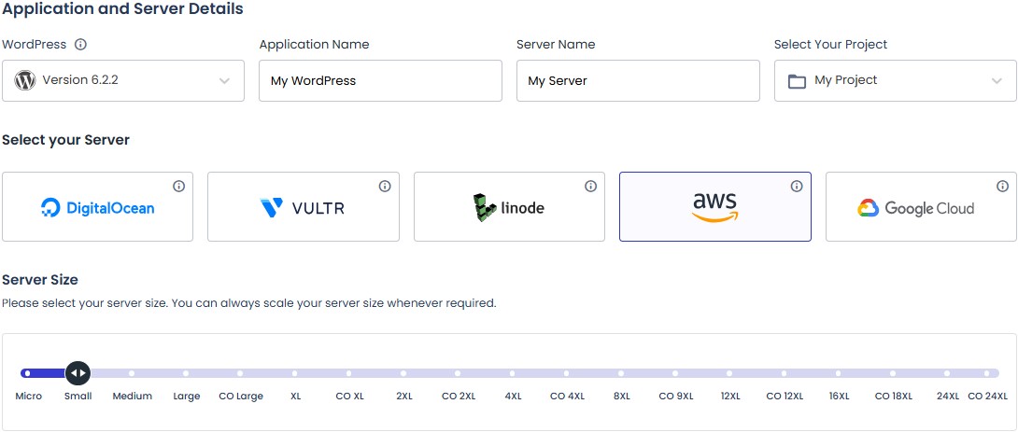Image resolution: width=1018 pixels, height=432 pixels.
Task: Click Application and Server Details heading
Action: click(122, 9)
